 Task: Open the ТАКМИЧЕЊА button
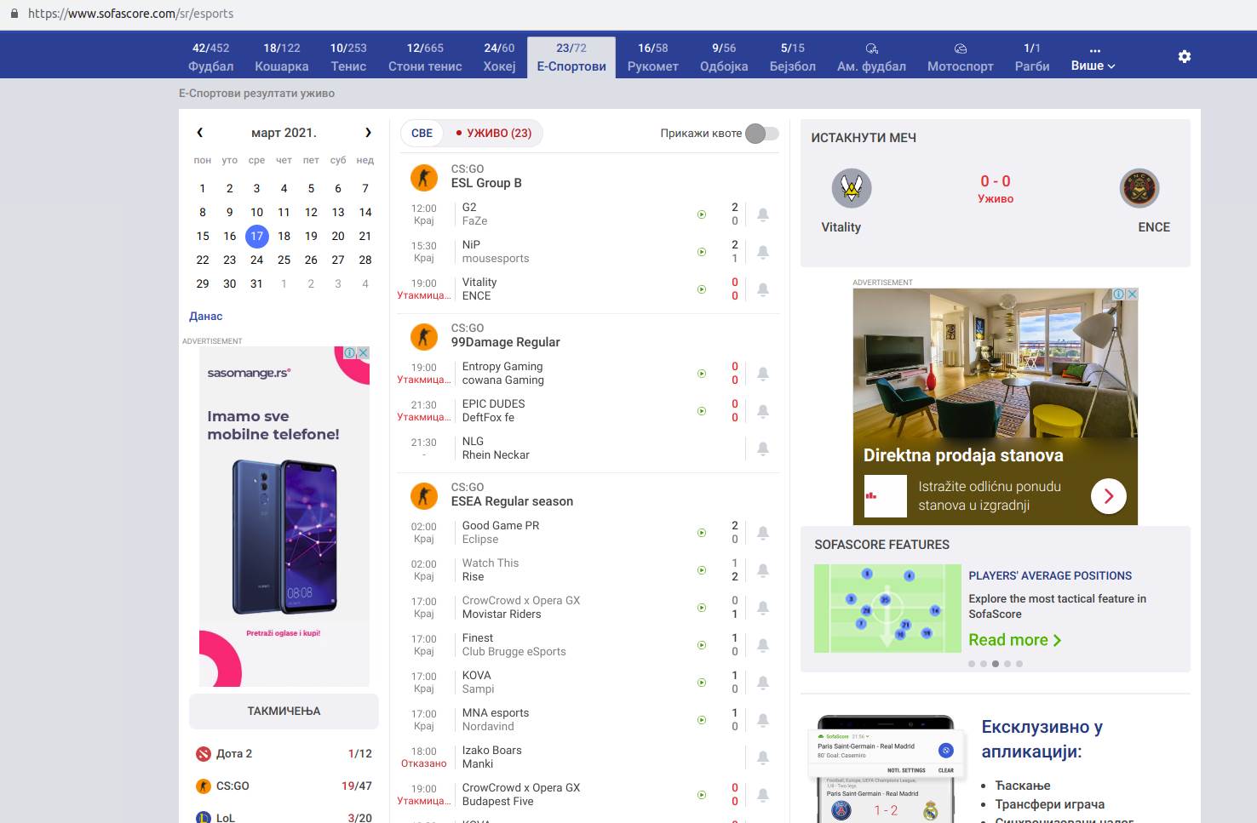[284, 712]
